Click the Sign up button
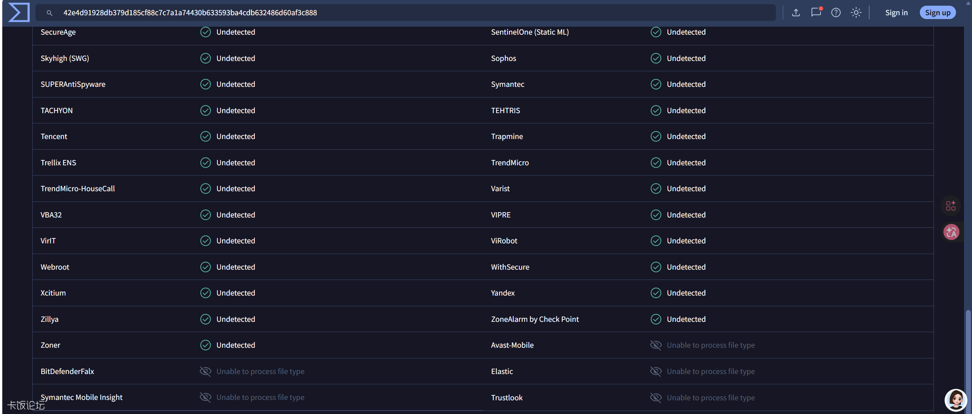 937,13
